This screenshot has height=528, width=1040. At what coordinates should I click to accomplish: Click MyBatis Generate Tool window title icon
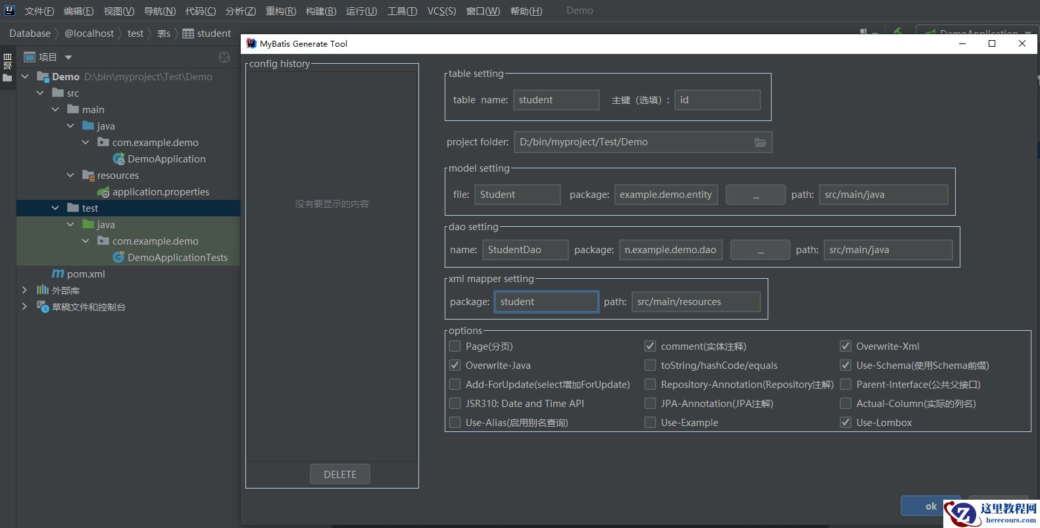coord(251,43)
